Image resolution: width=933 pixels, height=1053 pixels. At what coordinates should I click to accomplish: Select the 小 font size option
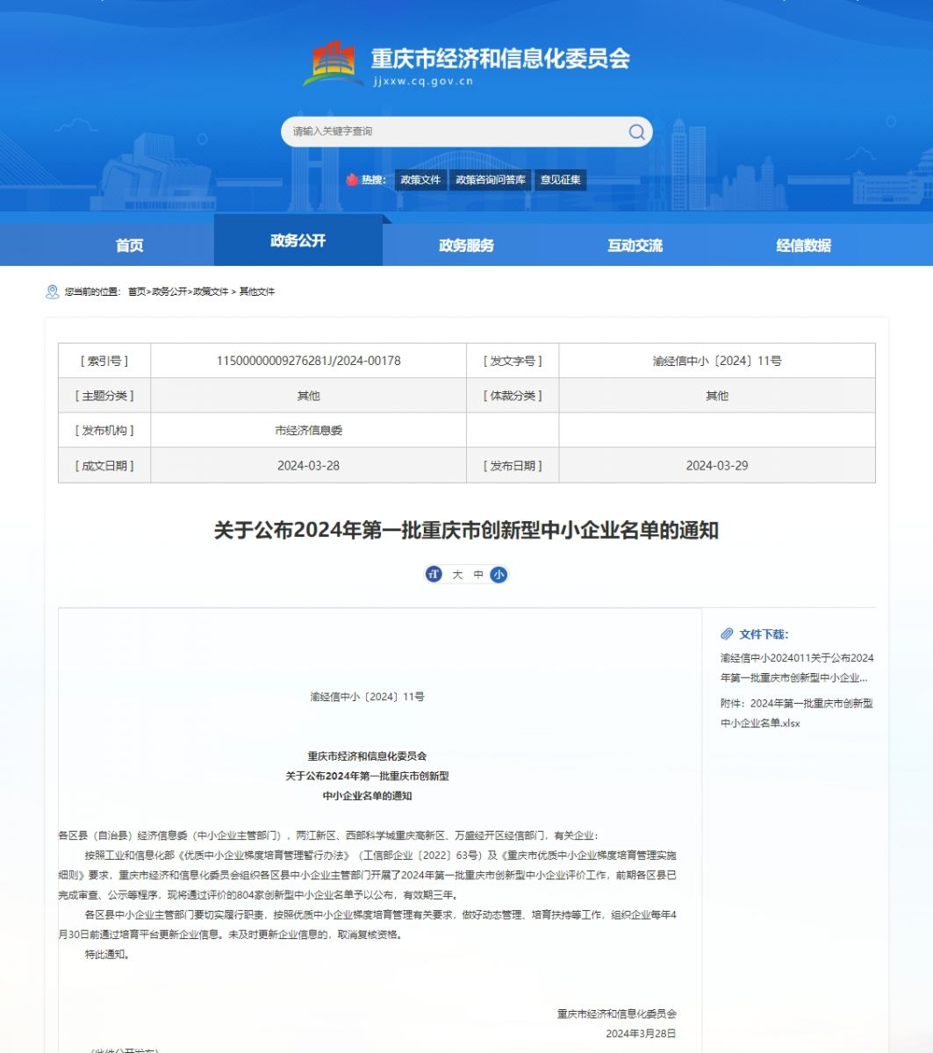click(499, 575)
